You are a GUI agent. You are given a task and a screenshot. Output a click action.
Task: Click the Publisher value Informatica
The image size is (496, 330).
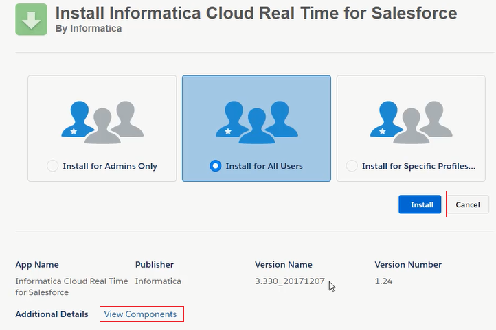point(158,281)
